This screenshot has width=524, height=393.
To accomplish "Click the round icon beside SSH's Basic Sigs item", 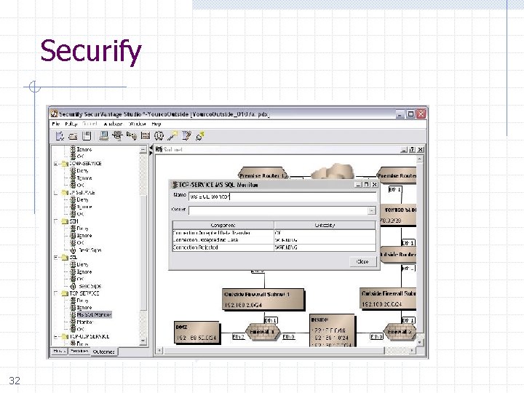I will [x=73, y=250].
